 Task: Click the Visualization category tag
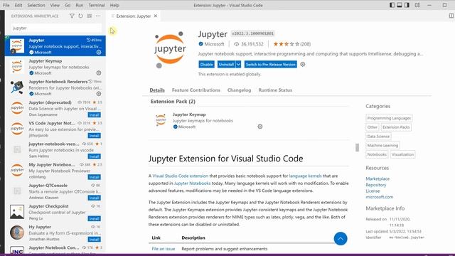(402, 154)
